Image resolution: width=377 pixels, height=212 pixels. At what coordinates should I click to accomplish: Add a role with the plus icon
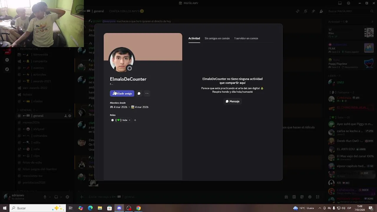pos(135,120)
